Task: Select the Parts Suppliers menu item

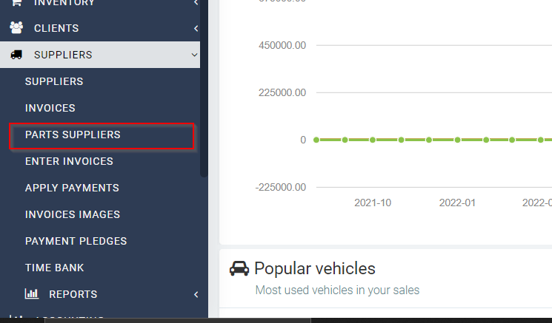Action: 73,135
